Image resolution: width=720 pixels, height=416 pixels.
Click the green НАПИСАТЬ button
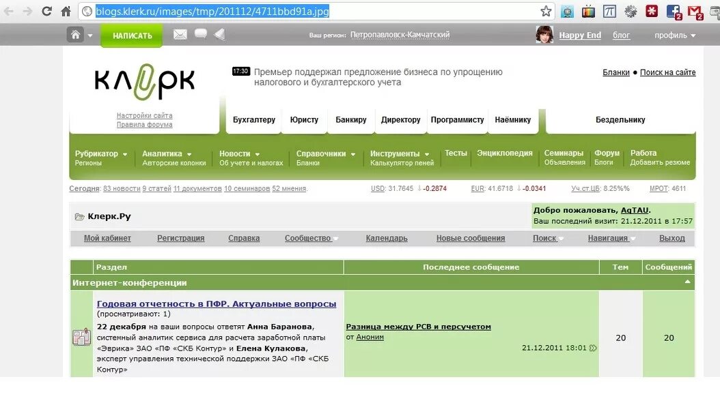[x=132, y=35]
